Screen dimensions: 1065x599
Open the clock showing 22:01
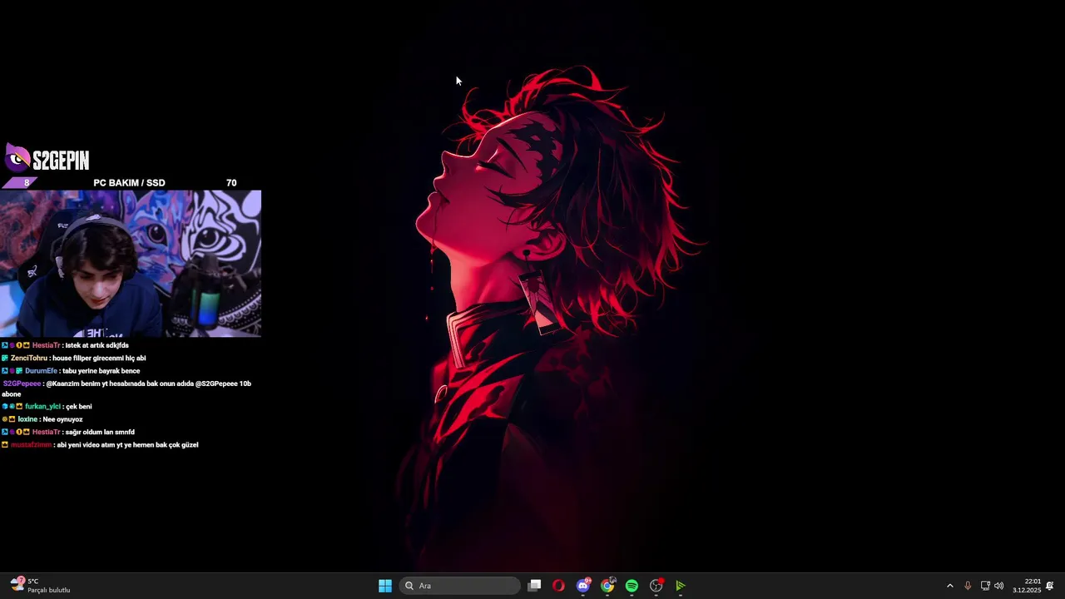point(1027,586)
